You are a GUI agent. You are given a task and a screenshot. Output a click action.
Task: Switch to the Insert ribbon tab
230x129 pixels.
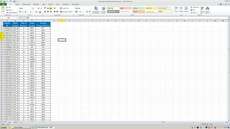pos(17,4)
